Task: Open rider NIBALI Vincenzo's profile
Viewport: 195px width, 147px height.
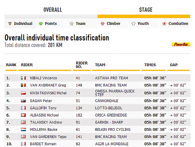Action: [x=44, y=78]
